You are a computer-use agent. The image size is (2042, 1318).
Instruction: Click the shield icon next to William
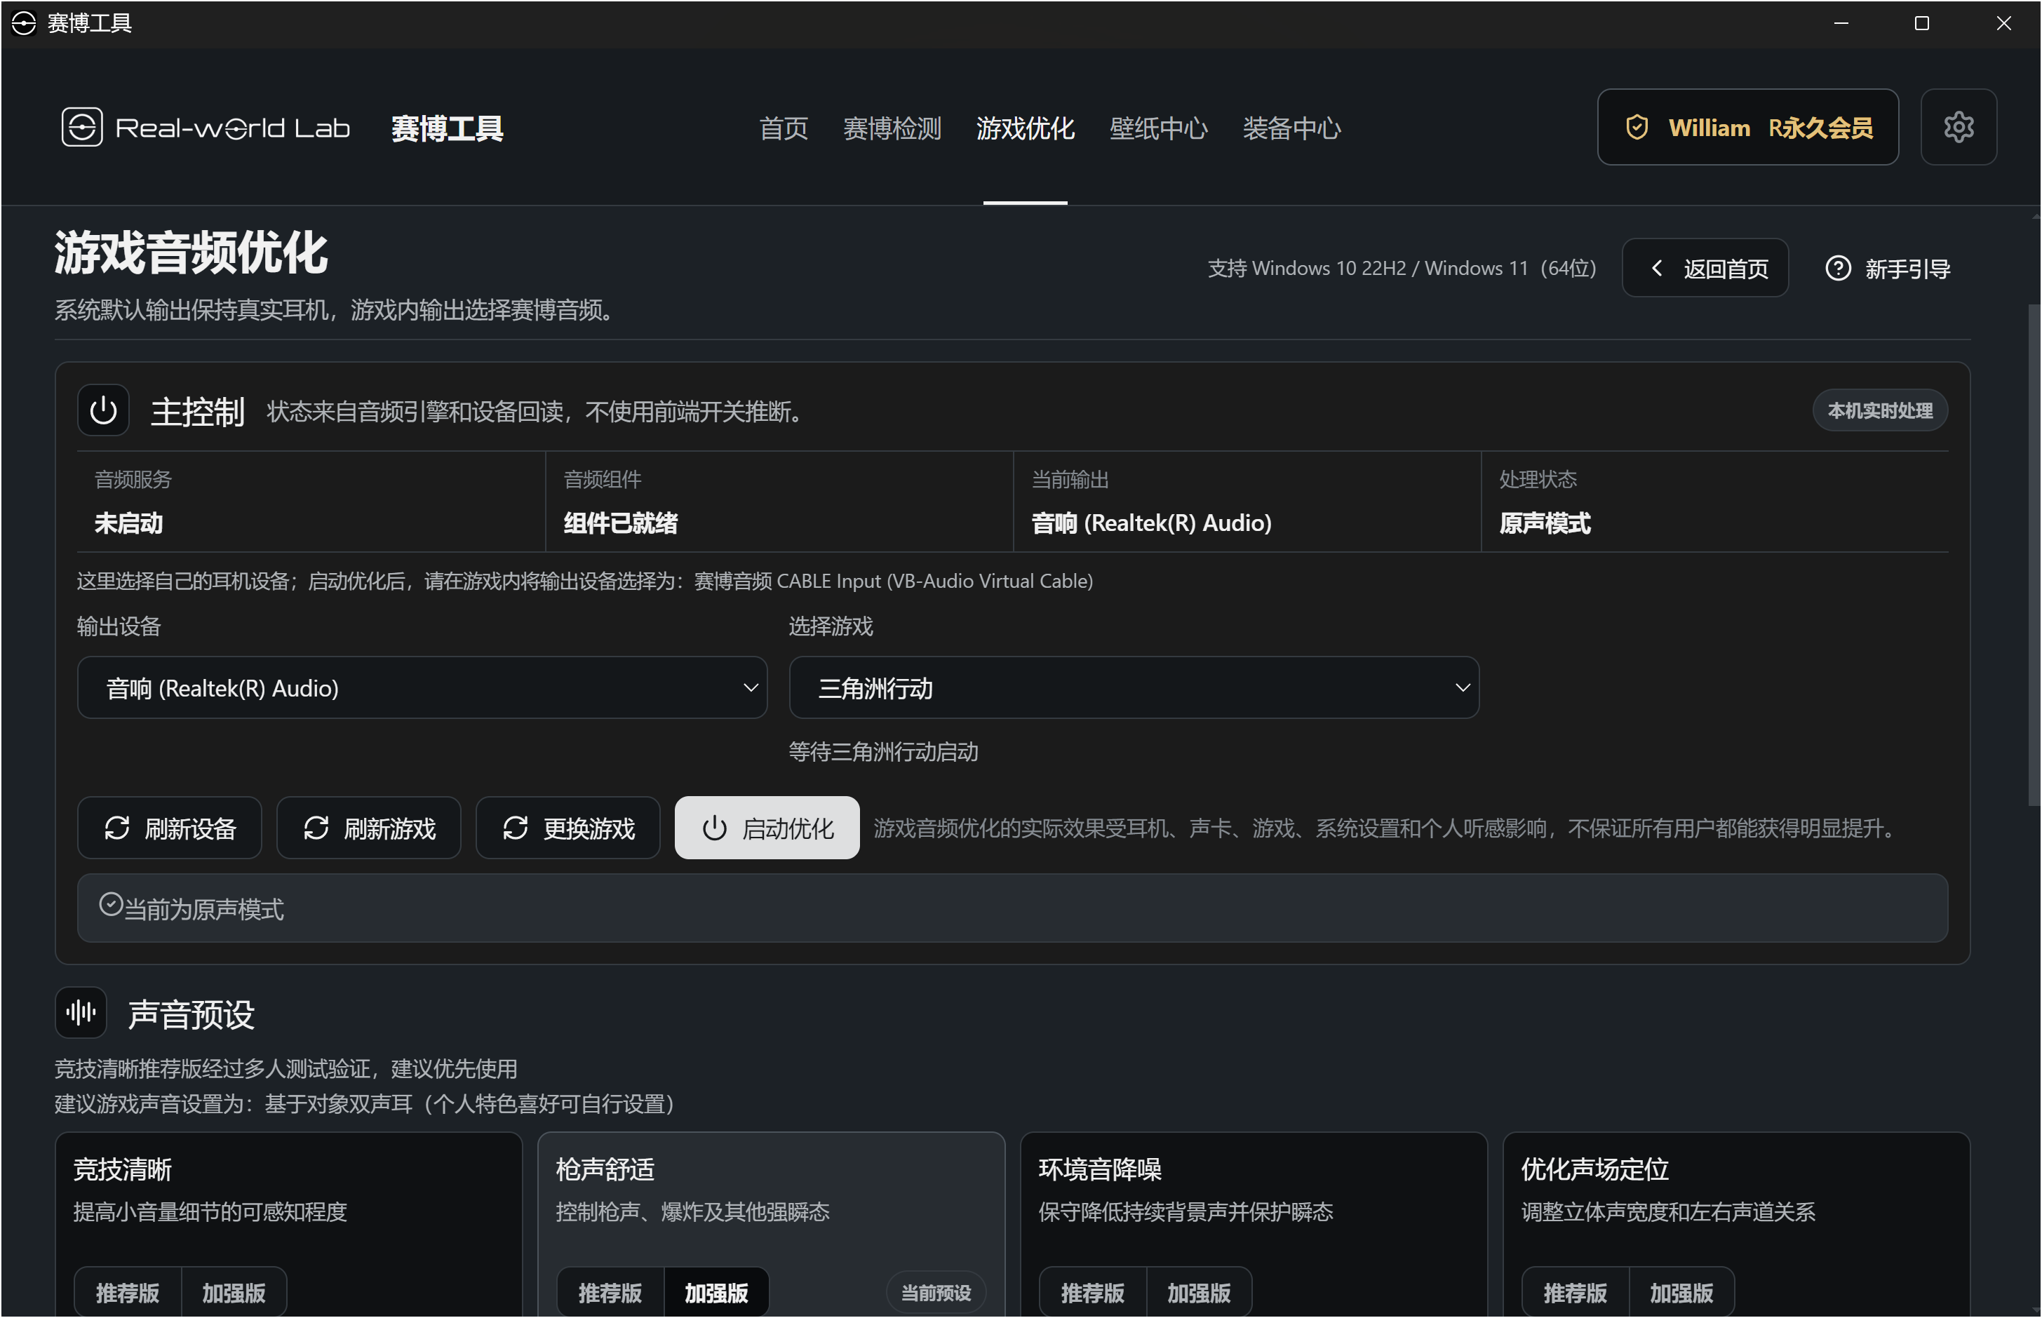pos(1637,128)
